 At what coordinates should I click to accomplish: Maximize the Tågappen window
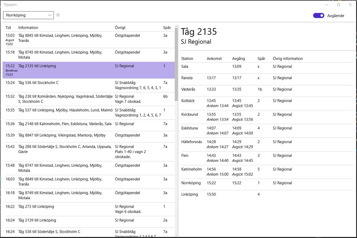[338, 5]
